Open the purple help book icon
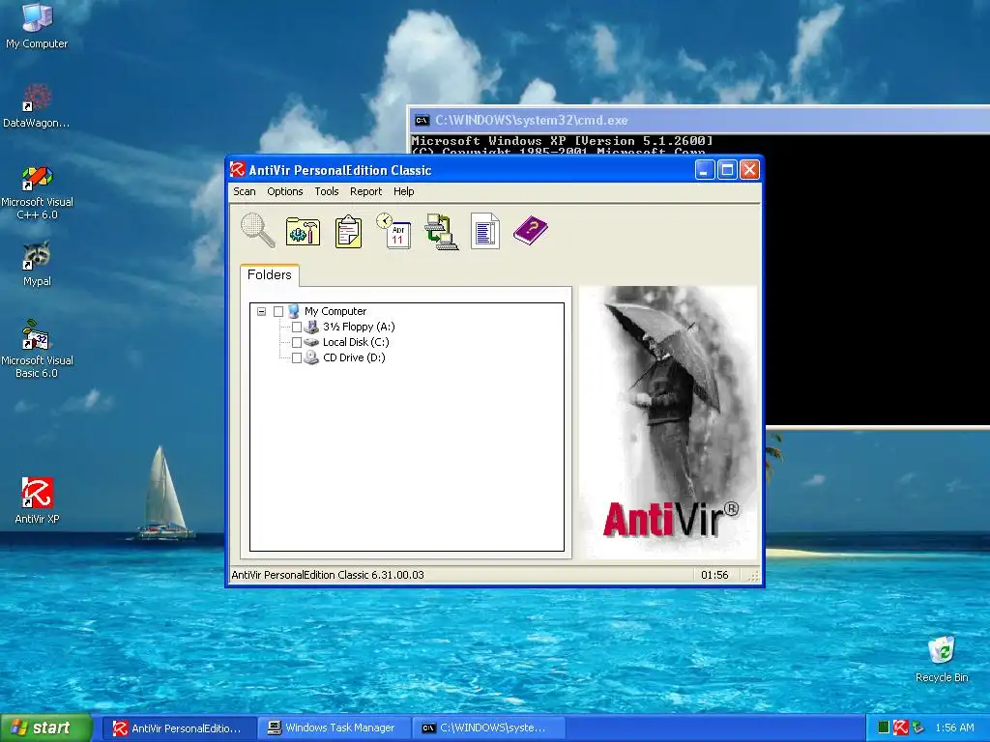 [x=531, y=230]
